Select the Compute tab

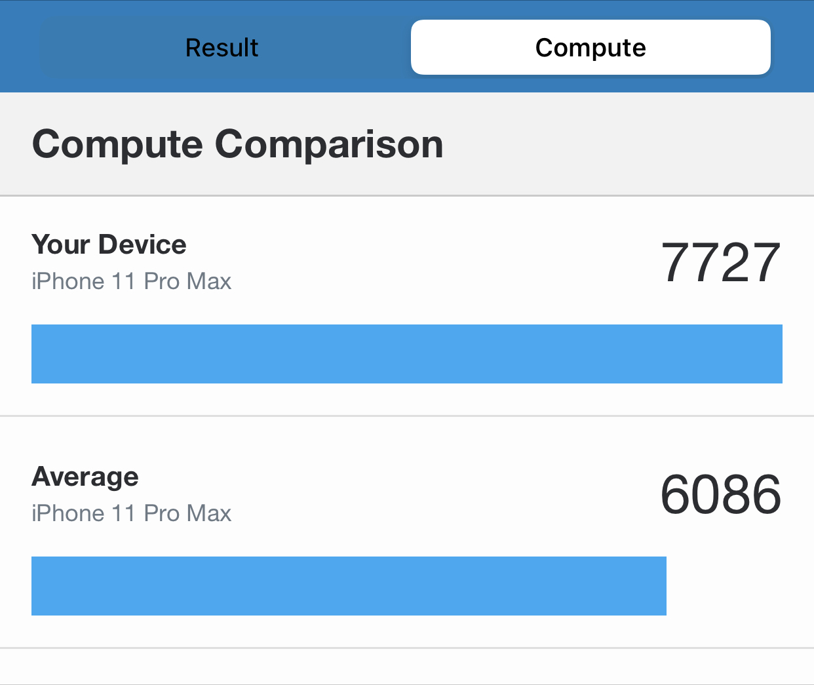click(x=591, y=48)
